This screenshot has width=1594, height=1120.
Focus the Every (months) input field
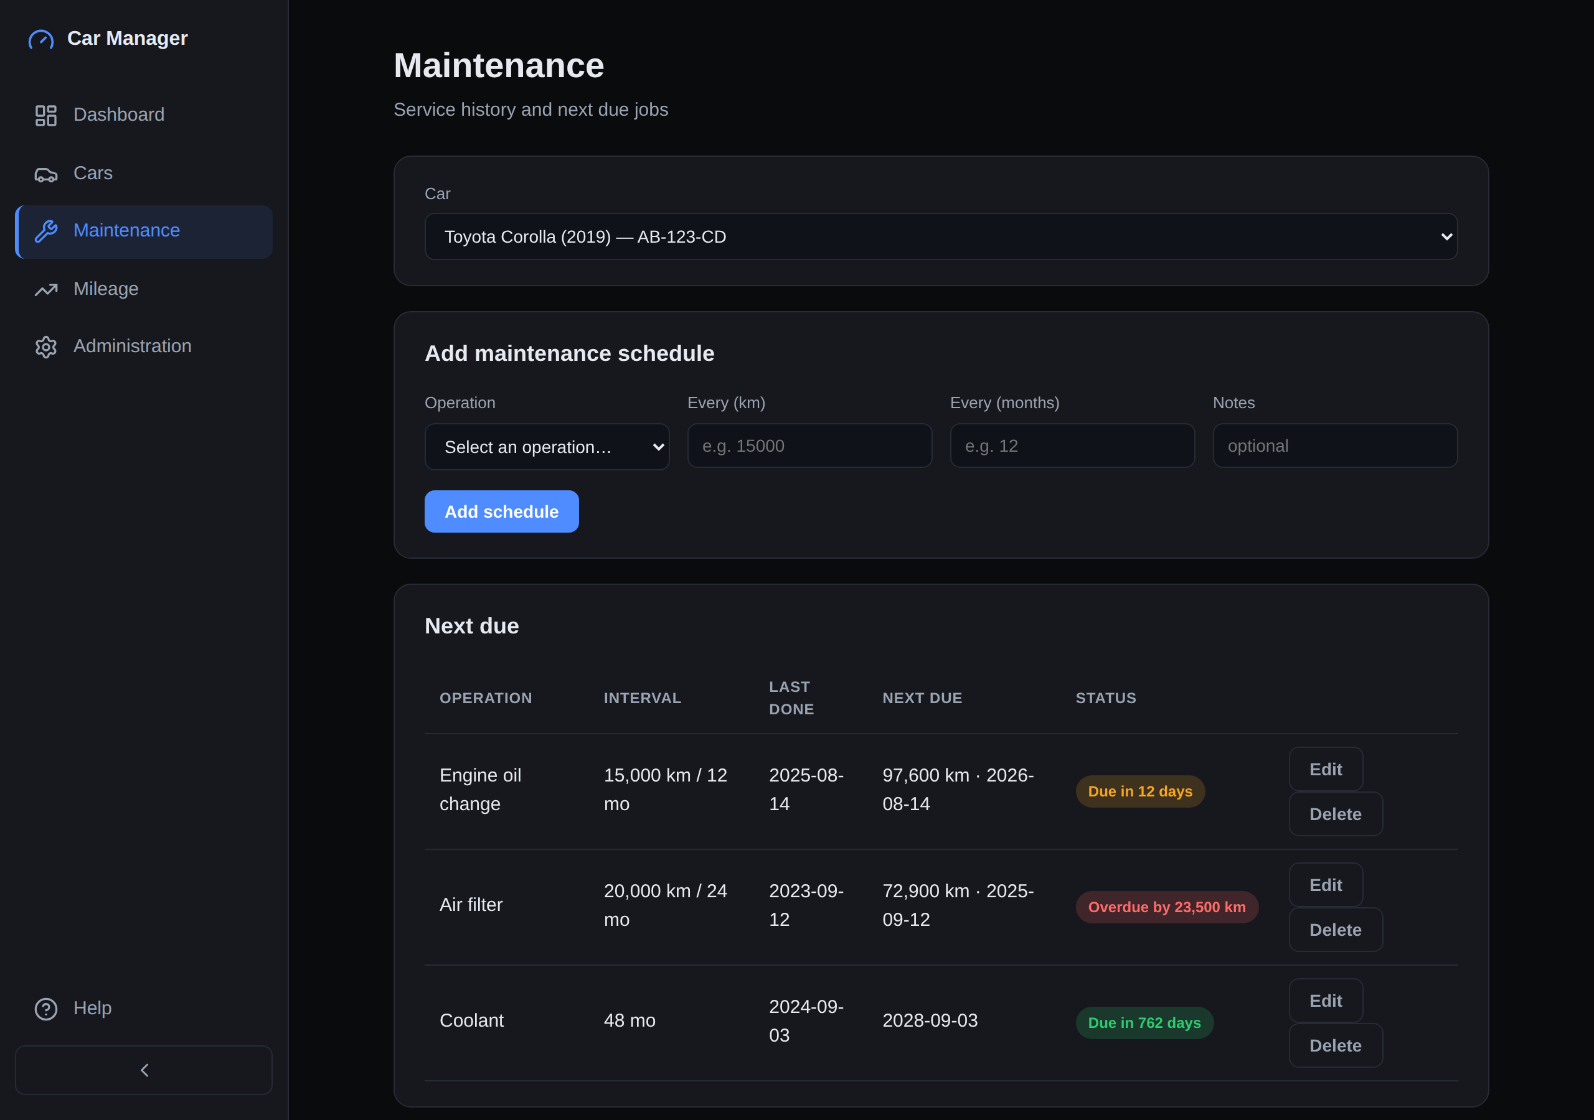click(x=1072, y=446)
